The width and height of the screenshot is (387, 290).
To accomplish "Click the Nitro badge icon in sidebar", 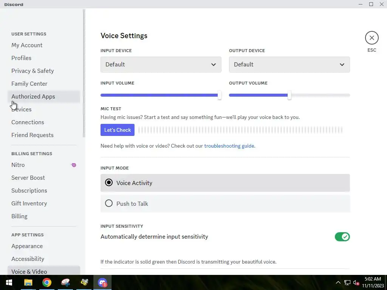I will 74,165.
